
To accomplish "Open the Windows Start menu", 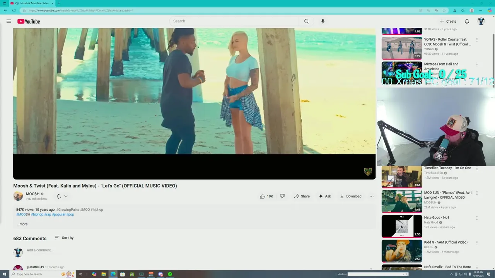I will point(4,274).
